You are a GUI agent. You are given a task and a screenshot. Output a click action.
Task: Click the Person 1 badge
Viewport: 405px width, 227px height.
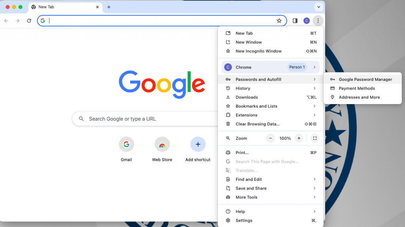tap(297, 67)
